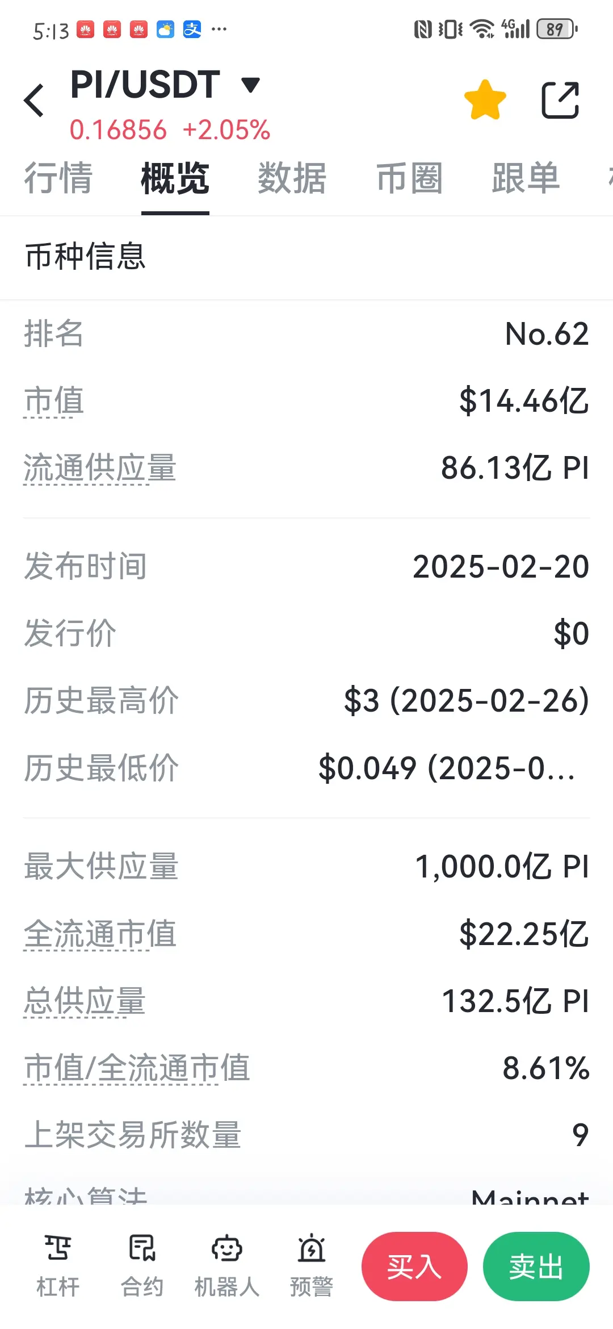Show explanation for 全流通市值 label
Viewport: 613px width, 1329px height.
pos(100,934)
